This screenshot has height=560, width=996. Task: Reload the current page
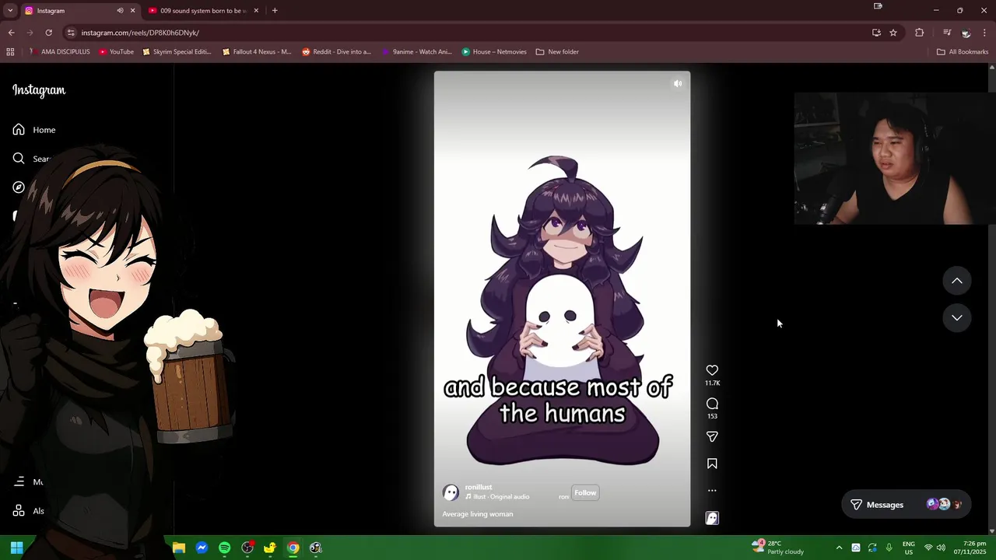coord(48,33)
